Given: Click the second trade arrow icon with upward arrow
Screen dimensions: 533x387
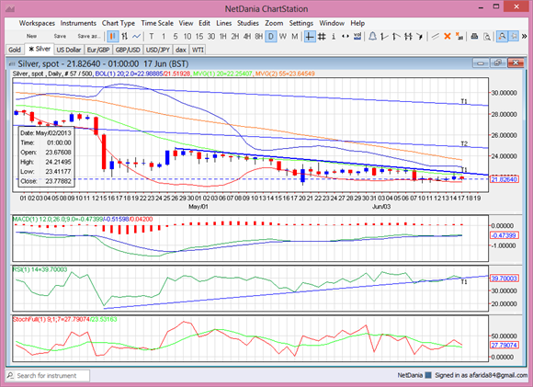Looking at the screenshot, I should [396, 36].
